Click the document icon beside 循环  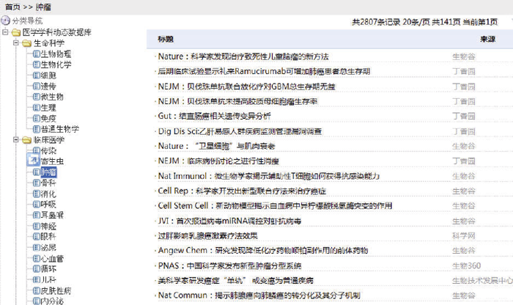(x=37, y=268)
